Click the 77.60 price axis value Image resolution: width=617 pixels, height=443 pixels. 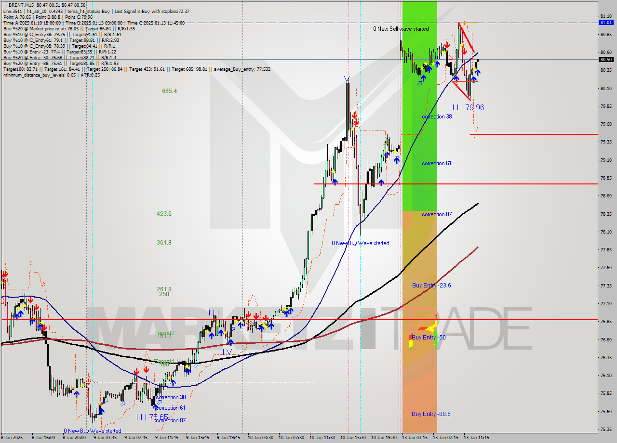tap(606, 268)
